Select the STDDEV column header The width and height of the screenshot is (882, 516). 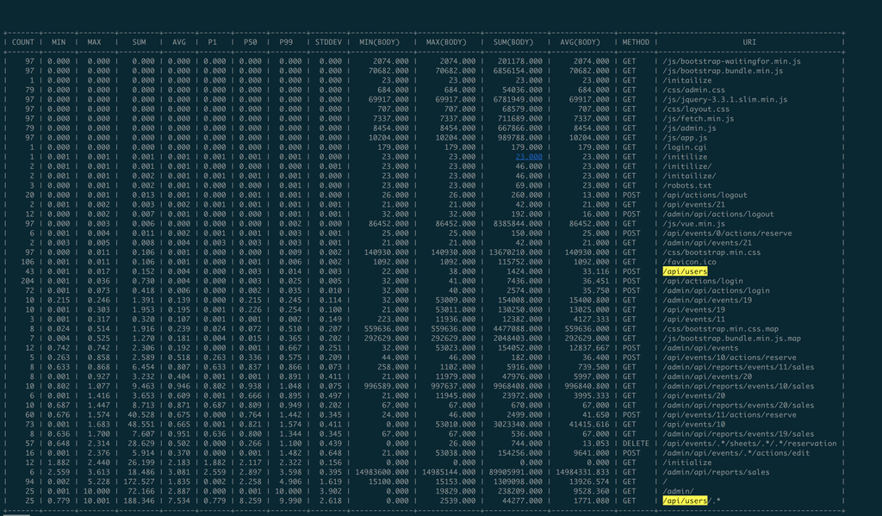coord(328,42)
